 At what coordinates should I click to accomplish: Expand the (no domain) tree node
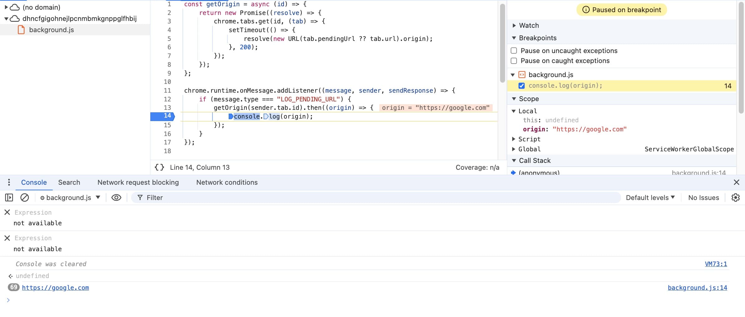pos(6,7)
